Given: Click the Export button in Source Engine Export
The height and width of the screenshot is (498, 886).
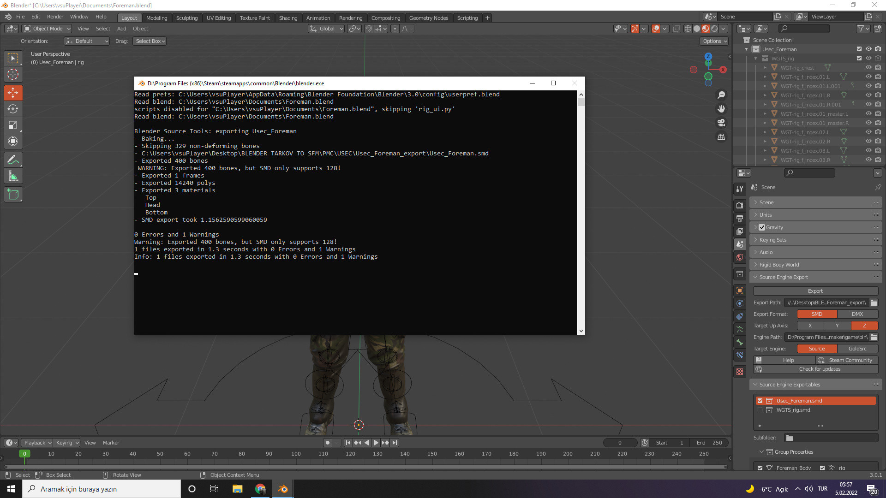Looking at the screenshot, I should [x=815, y=290].
